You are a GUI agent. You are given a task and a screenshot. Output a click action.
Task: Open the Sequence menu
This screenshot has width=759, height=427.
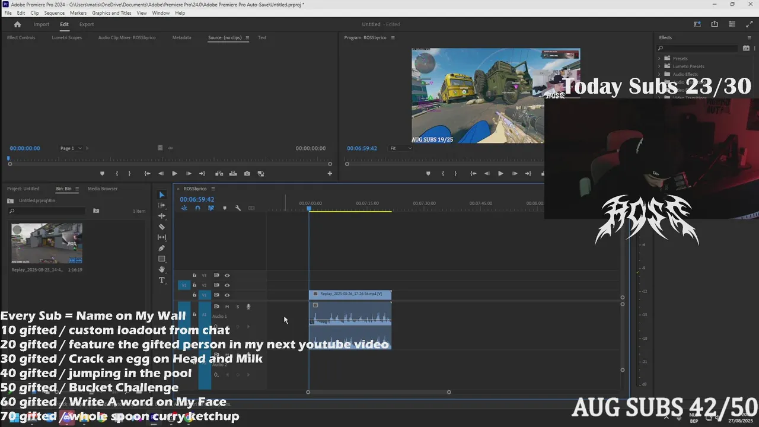tap(55, 12)
